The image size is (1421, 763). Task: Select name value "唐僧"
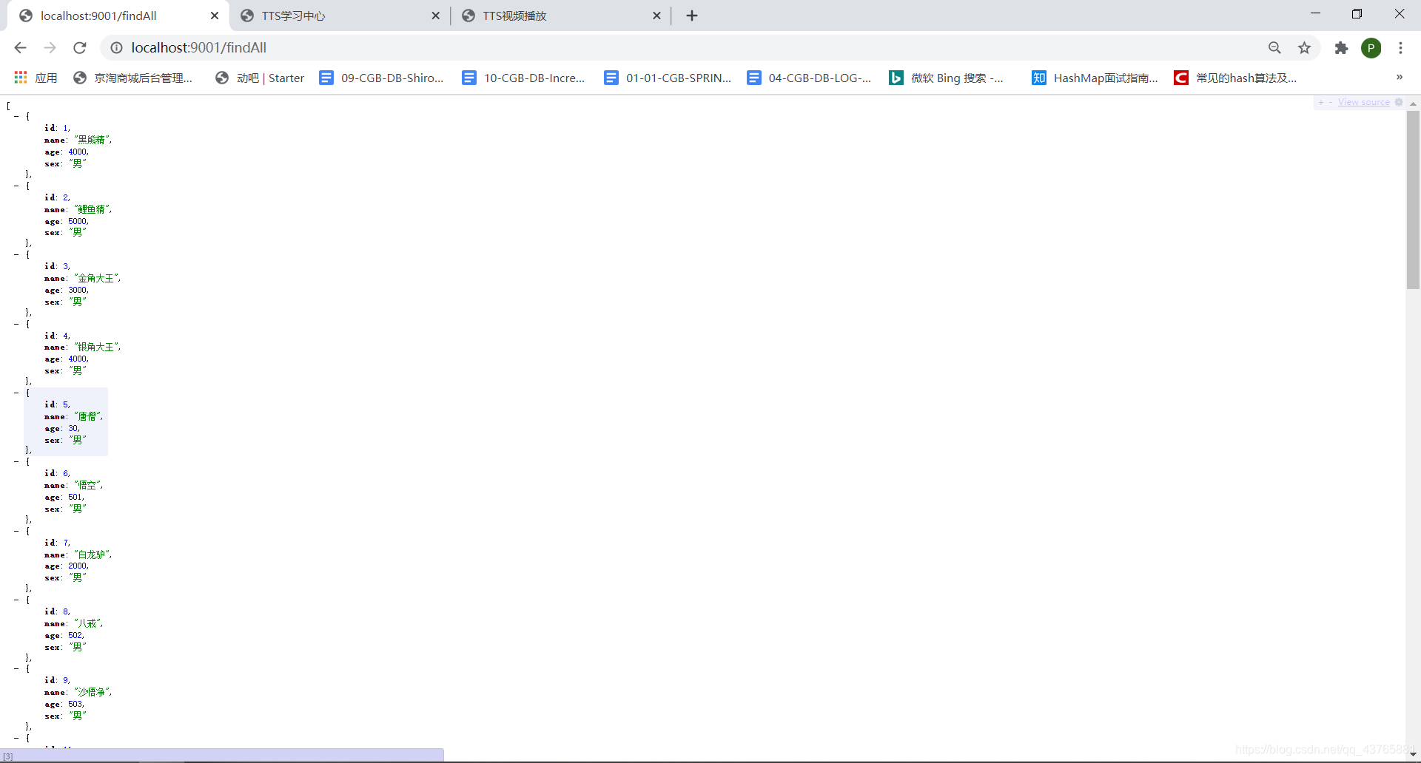[87, 416]
